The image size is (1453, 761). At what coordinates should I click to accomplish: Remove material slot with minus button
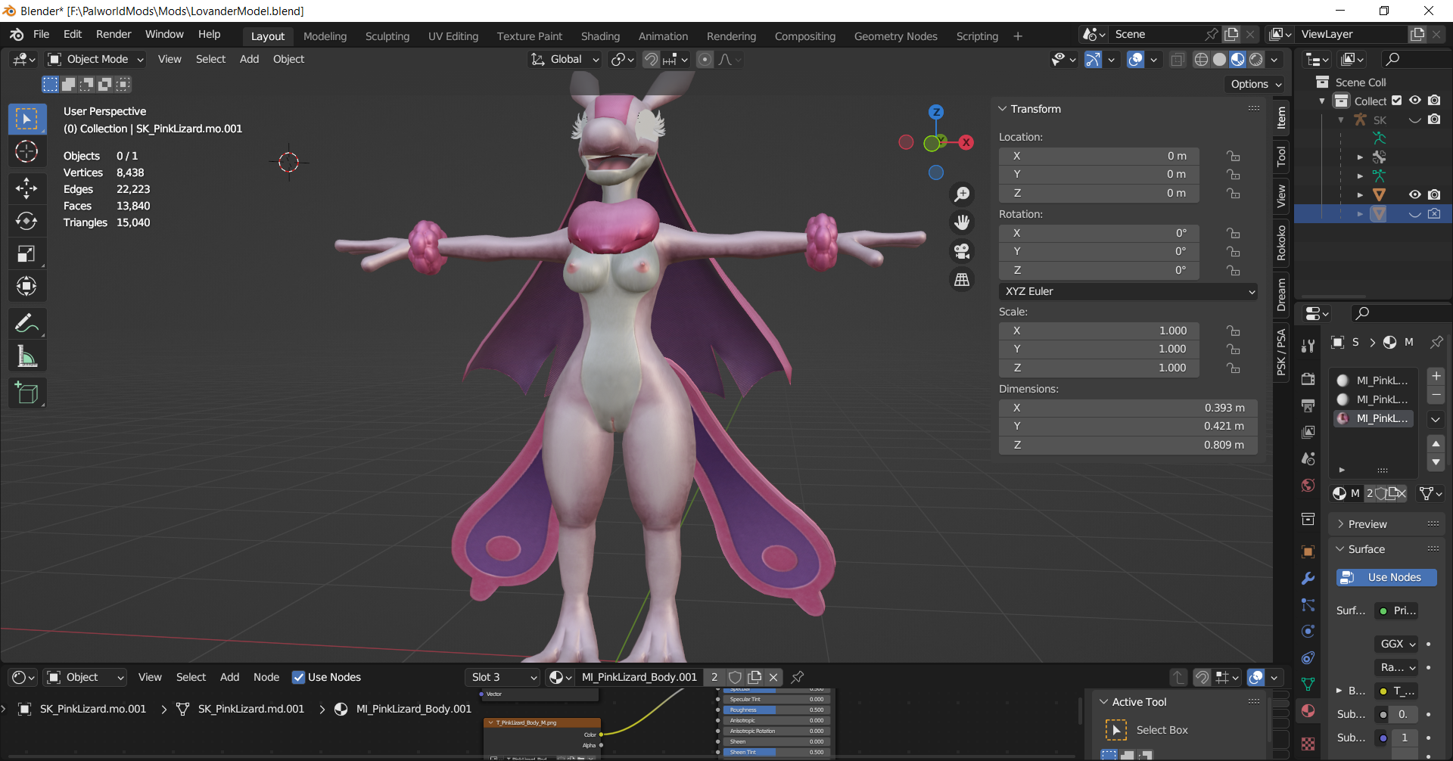(x=1436, y=395)
